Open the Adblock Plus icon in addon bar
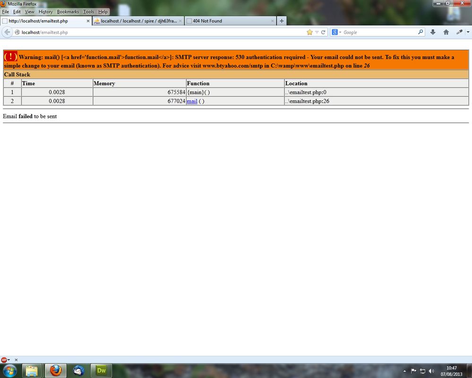The image size is (472, 378). click(x=4, y=360)
